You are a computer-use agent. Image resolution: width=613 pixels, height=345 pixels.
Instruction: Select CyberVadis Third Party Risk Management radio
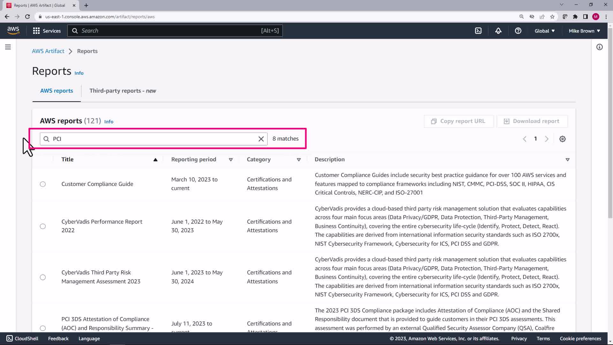tap(43, 277)
